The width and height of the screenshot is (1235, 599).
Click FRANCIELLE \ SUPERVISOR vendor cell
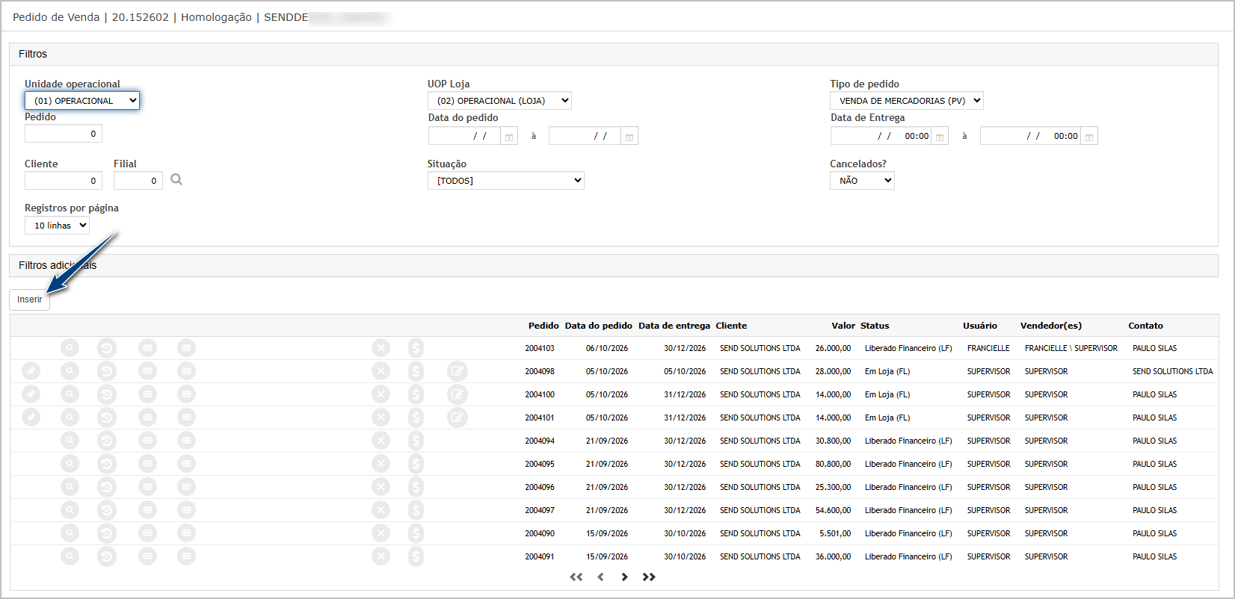[x=1071, y=348]
